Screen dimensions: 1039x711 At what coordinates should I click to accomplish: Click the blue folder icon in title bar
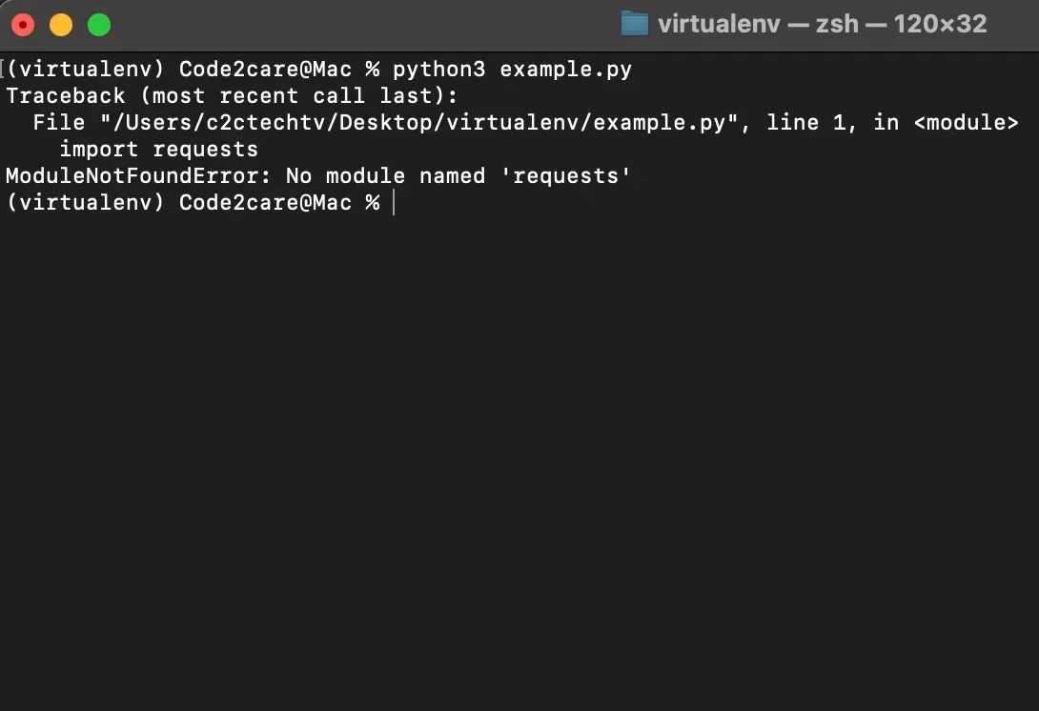coord(634,25)
